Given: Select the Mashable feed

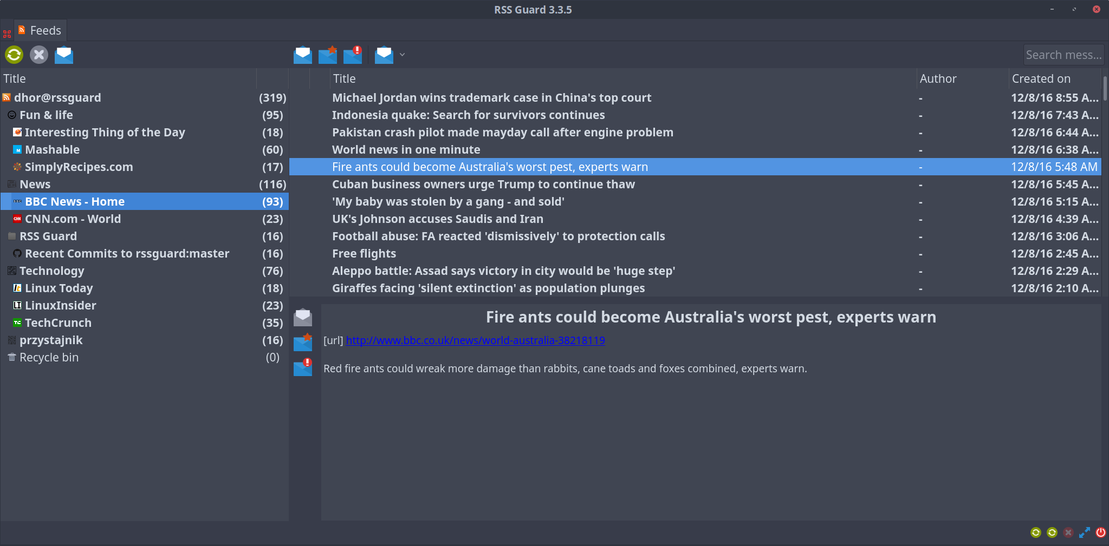Looking at the screenshot, I should point(144,149).
